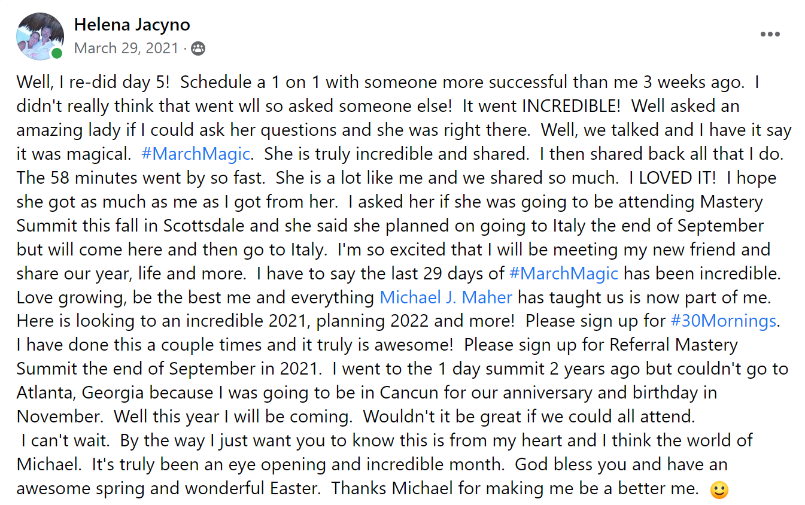Open the three-dot post options menu
The image size is (805, 505).
[x=770, y=34]
